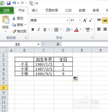Click the 剪切 cut button
The height and width of the screenshot is (112, 108).
click(x=18, y=18)
